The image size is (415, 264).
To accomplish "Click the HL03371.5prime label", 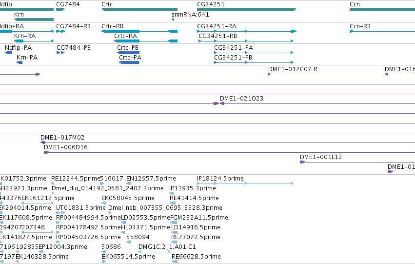I will pyautogui.click(x=145, y=227).
